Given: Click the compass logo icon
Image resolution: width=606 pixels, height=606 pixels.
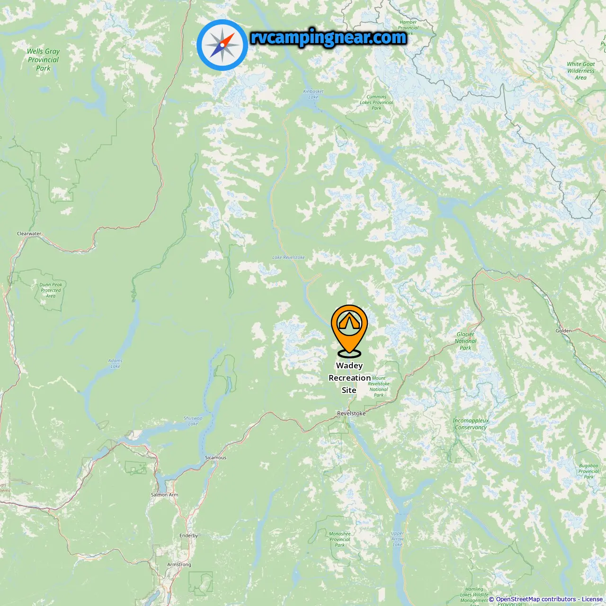Looking at the screenshot, I should tap(222, 45).
